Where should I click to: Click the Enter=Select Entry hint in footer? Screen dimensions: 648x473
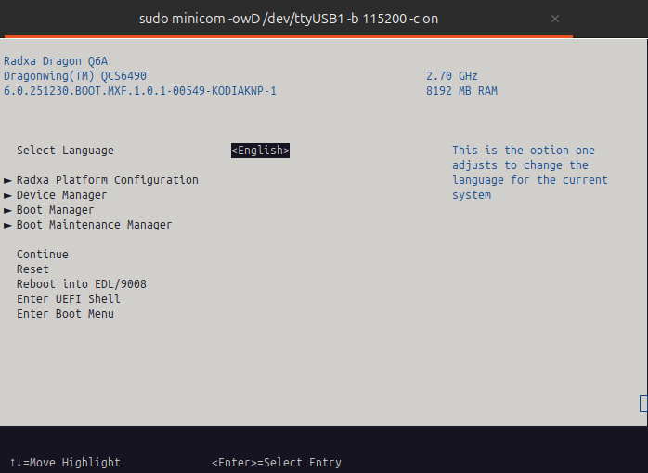coord(276,463)
